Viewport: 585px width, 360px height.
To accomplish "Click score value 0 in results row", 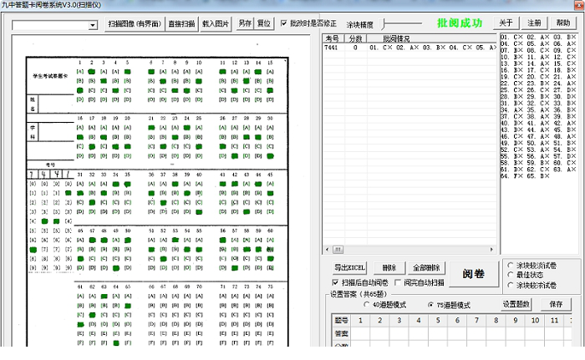I will (355, 48).
